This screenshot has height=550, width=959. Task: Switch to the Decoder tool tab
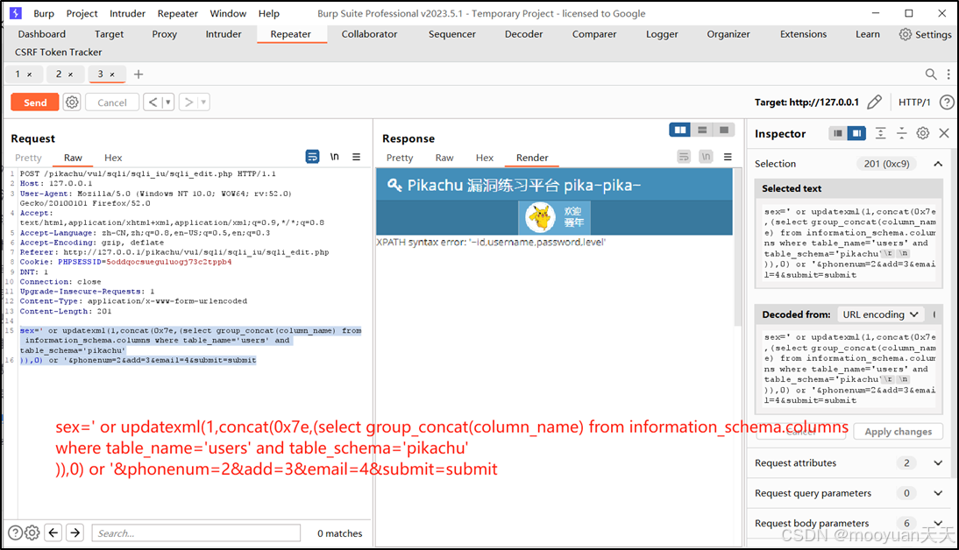523,34
